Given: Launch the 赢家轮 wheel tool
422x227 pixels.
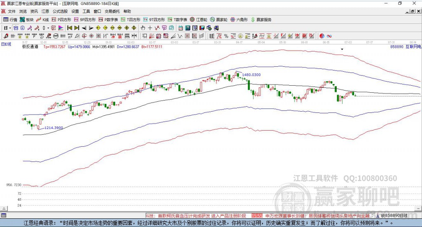Looking at the screenshot, I should tap(219, 20).
